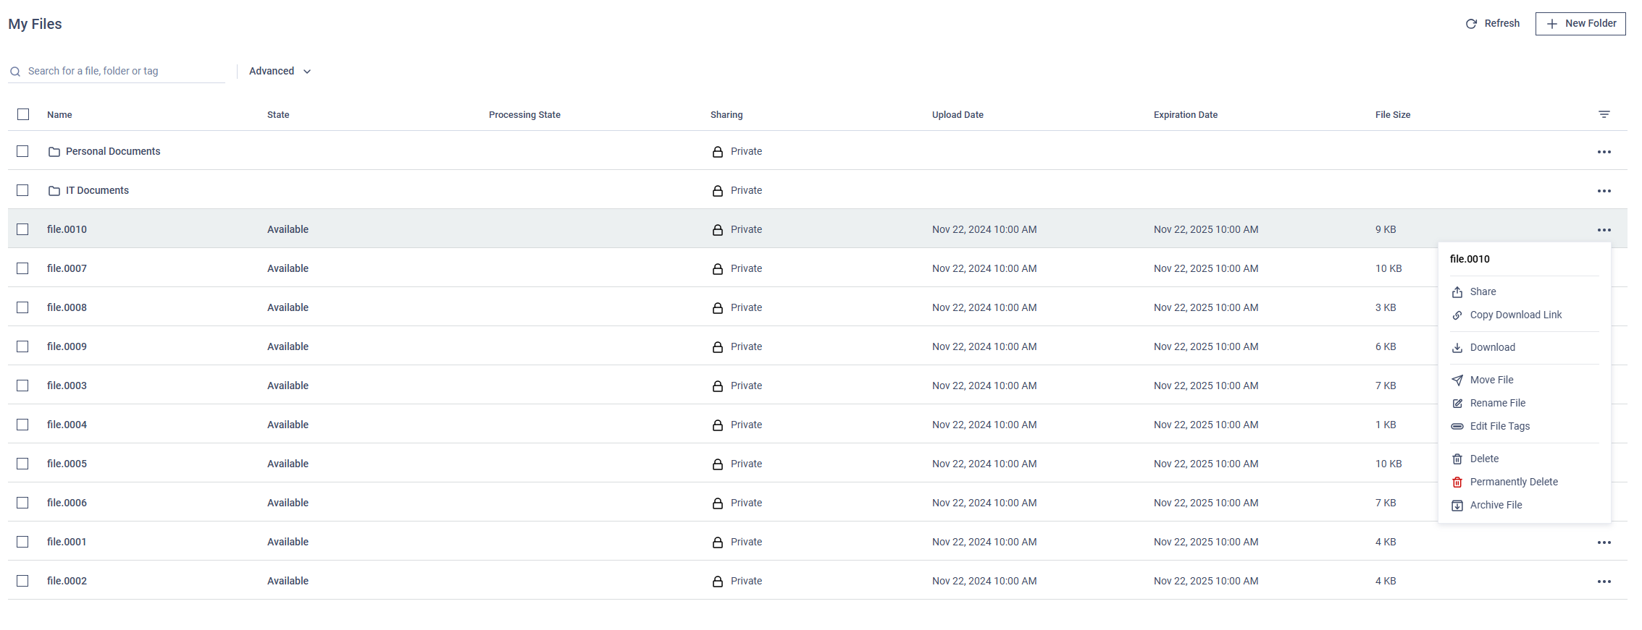Click the Delete trash icon in menu
This screenshot has width=1642, height=630.
(1457, 459)
